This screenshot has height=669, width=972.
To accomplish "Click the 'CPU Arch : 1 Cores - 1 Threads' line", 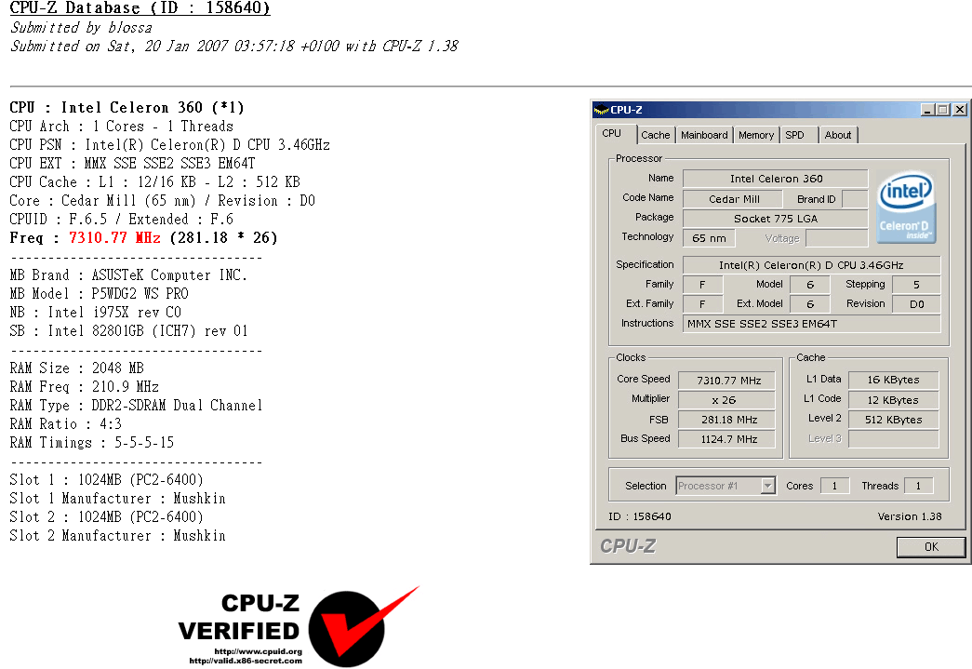I will pos(122,127).
